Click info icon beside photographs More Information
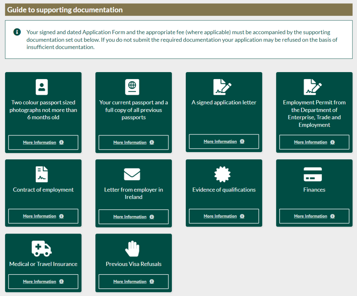 pyautogui.click(x=61, y=142)
